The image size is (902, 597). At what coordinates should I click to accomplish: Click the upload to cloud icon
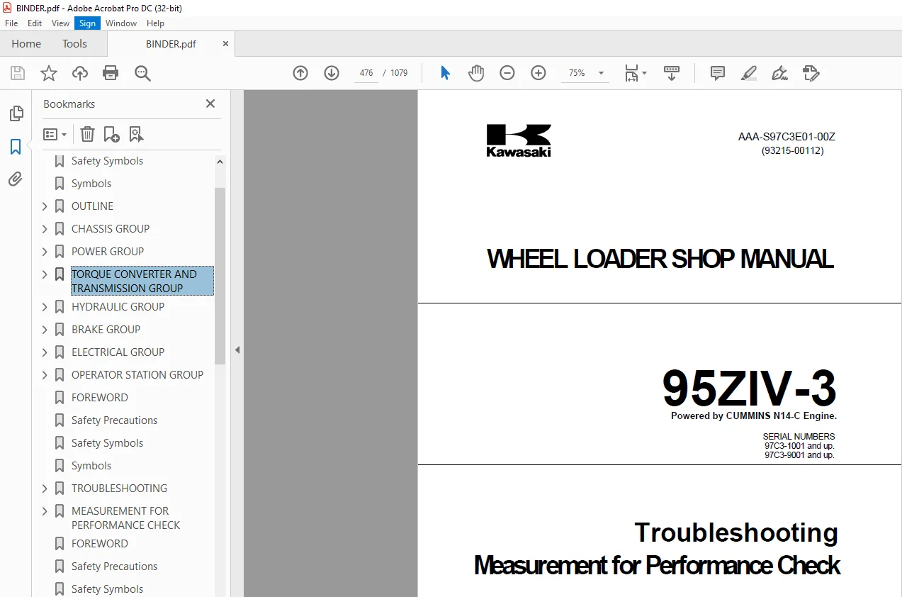click(x=80, y=73)
